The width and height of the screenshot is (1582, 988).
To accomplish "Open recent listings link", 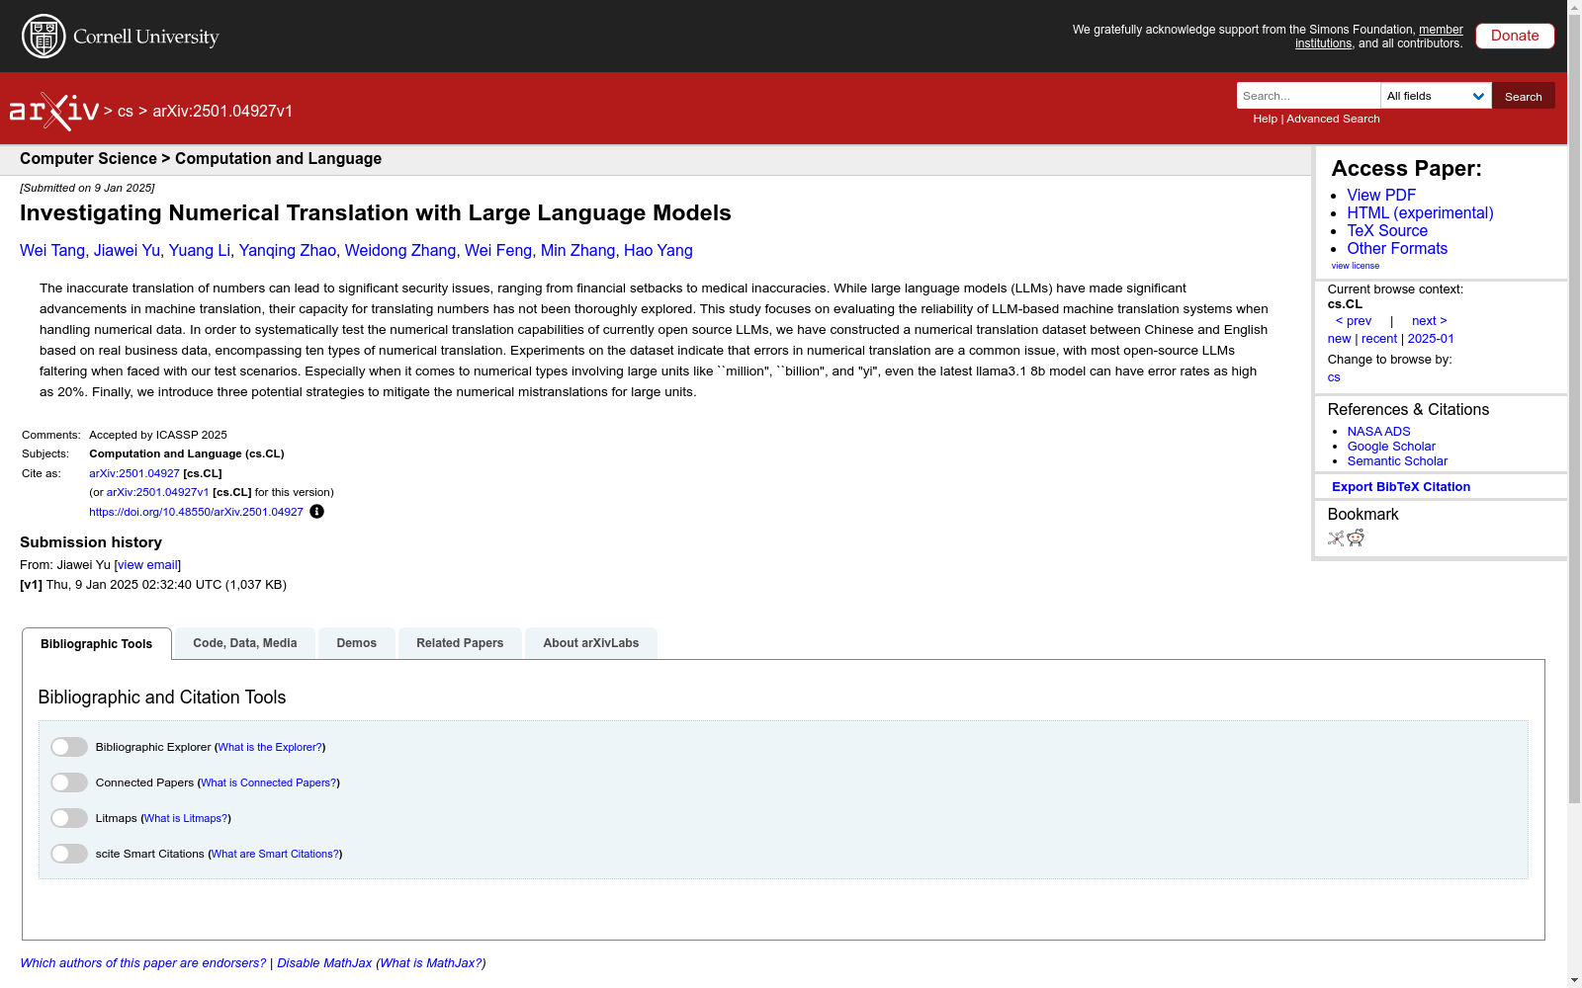I will (1379, 339).
